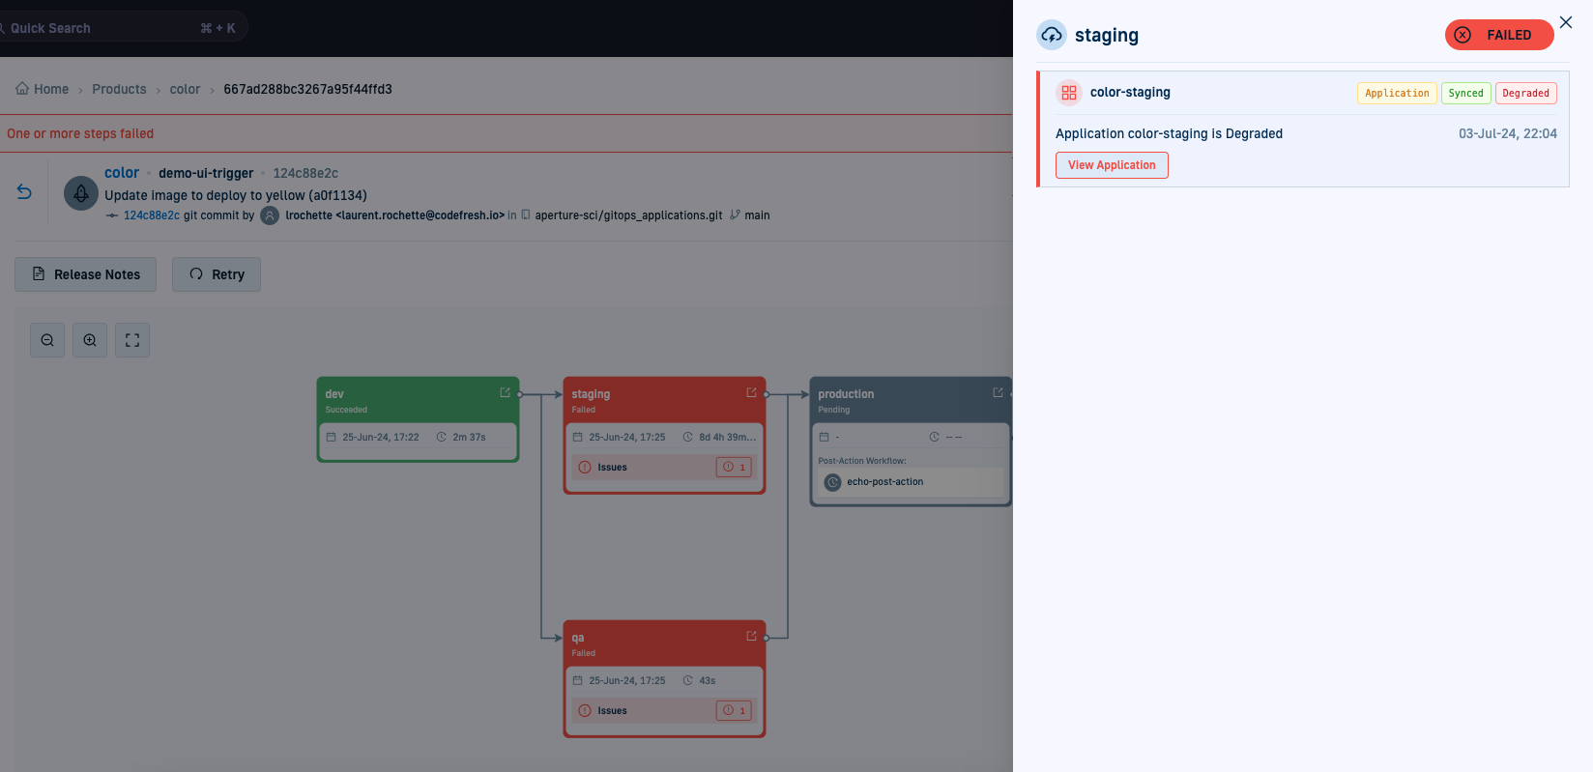The image size is (1593, 772).
Task: Open the Release Notes
Action: tap(86, 274)
